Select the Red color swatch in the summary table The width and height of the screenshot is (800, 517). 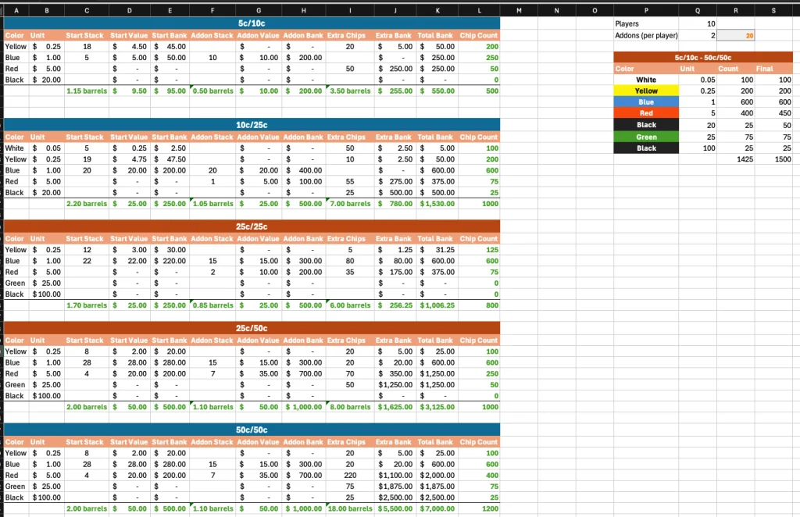tap(646, 113)
